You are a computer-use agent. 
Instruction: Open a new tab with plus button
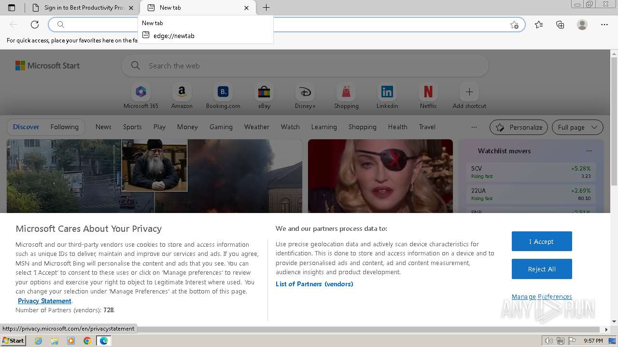pos(266,8)
